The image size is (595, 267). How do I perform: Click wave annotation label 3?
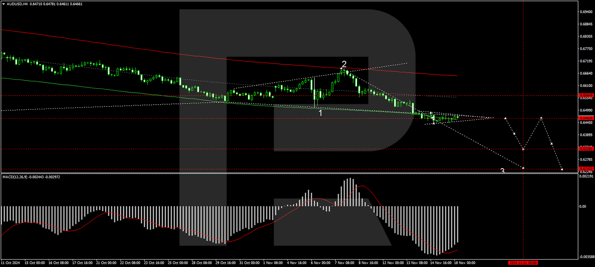pos(502,170)
